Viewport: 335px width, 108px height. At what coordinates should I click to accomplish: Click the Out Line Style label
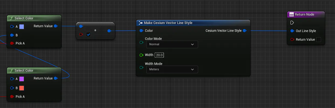pos(306,31)
